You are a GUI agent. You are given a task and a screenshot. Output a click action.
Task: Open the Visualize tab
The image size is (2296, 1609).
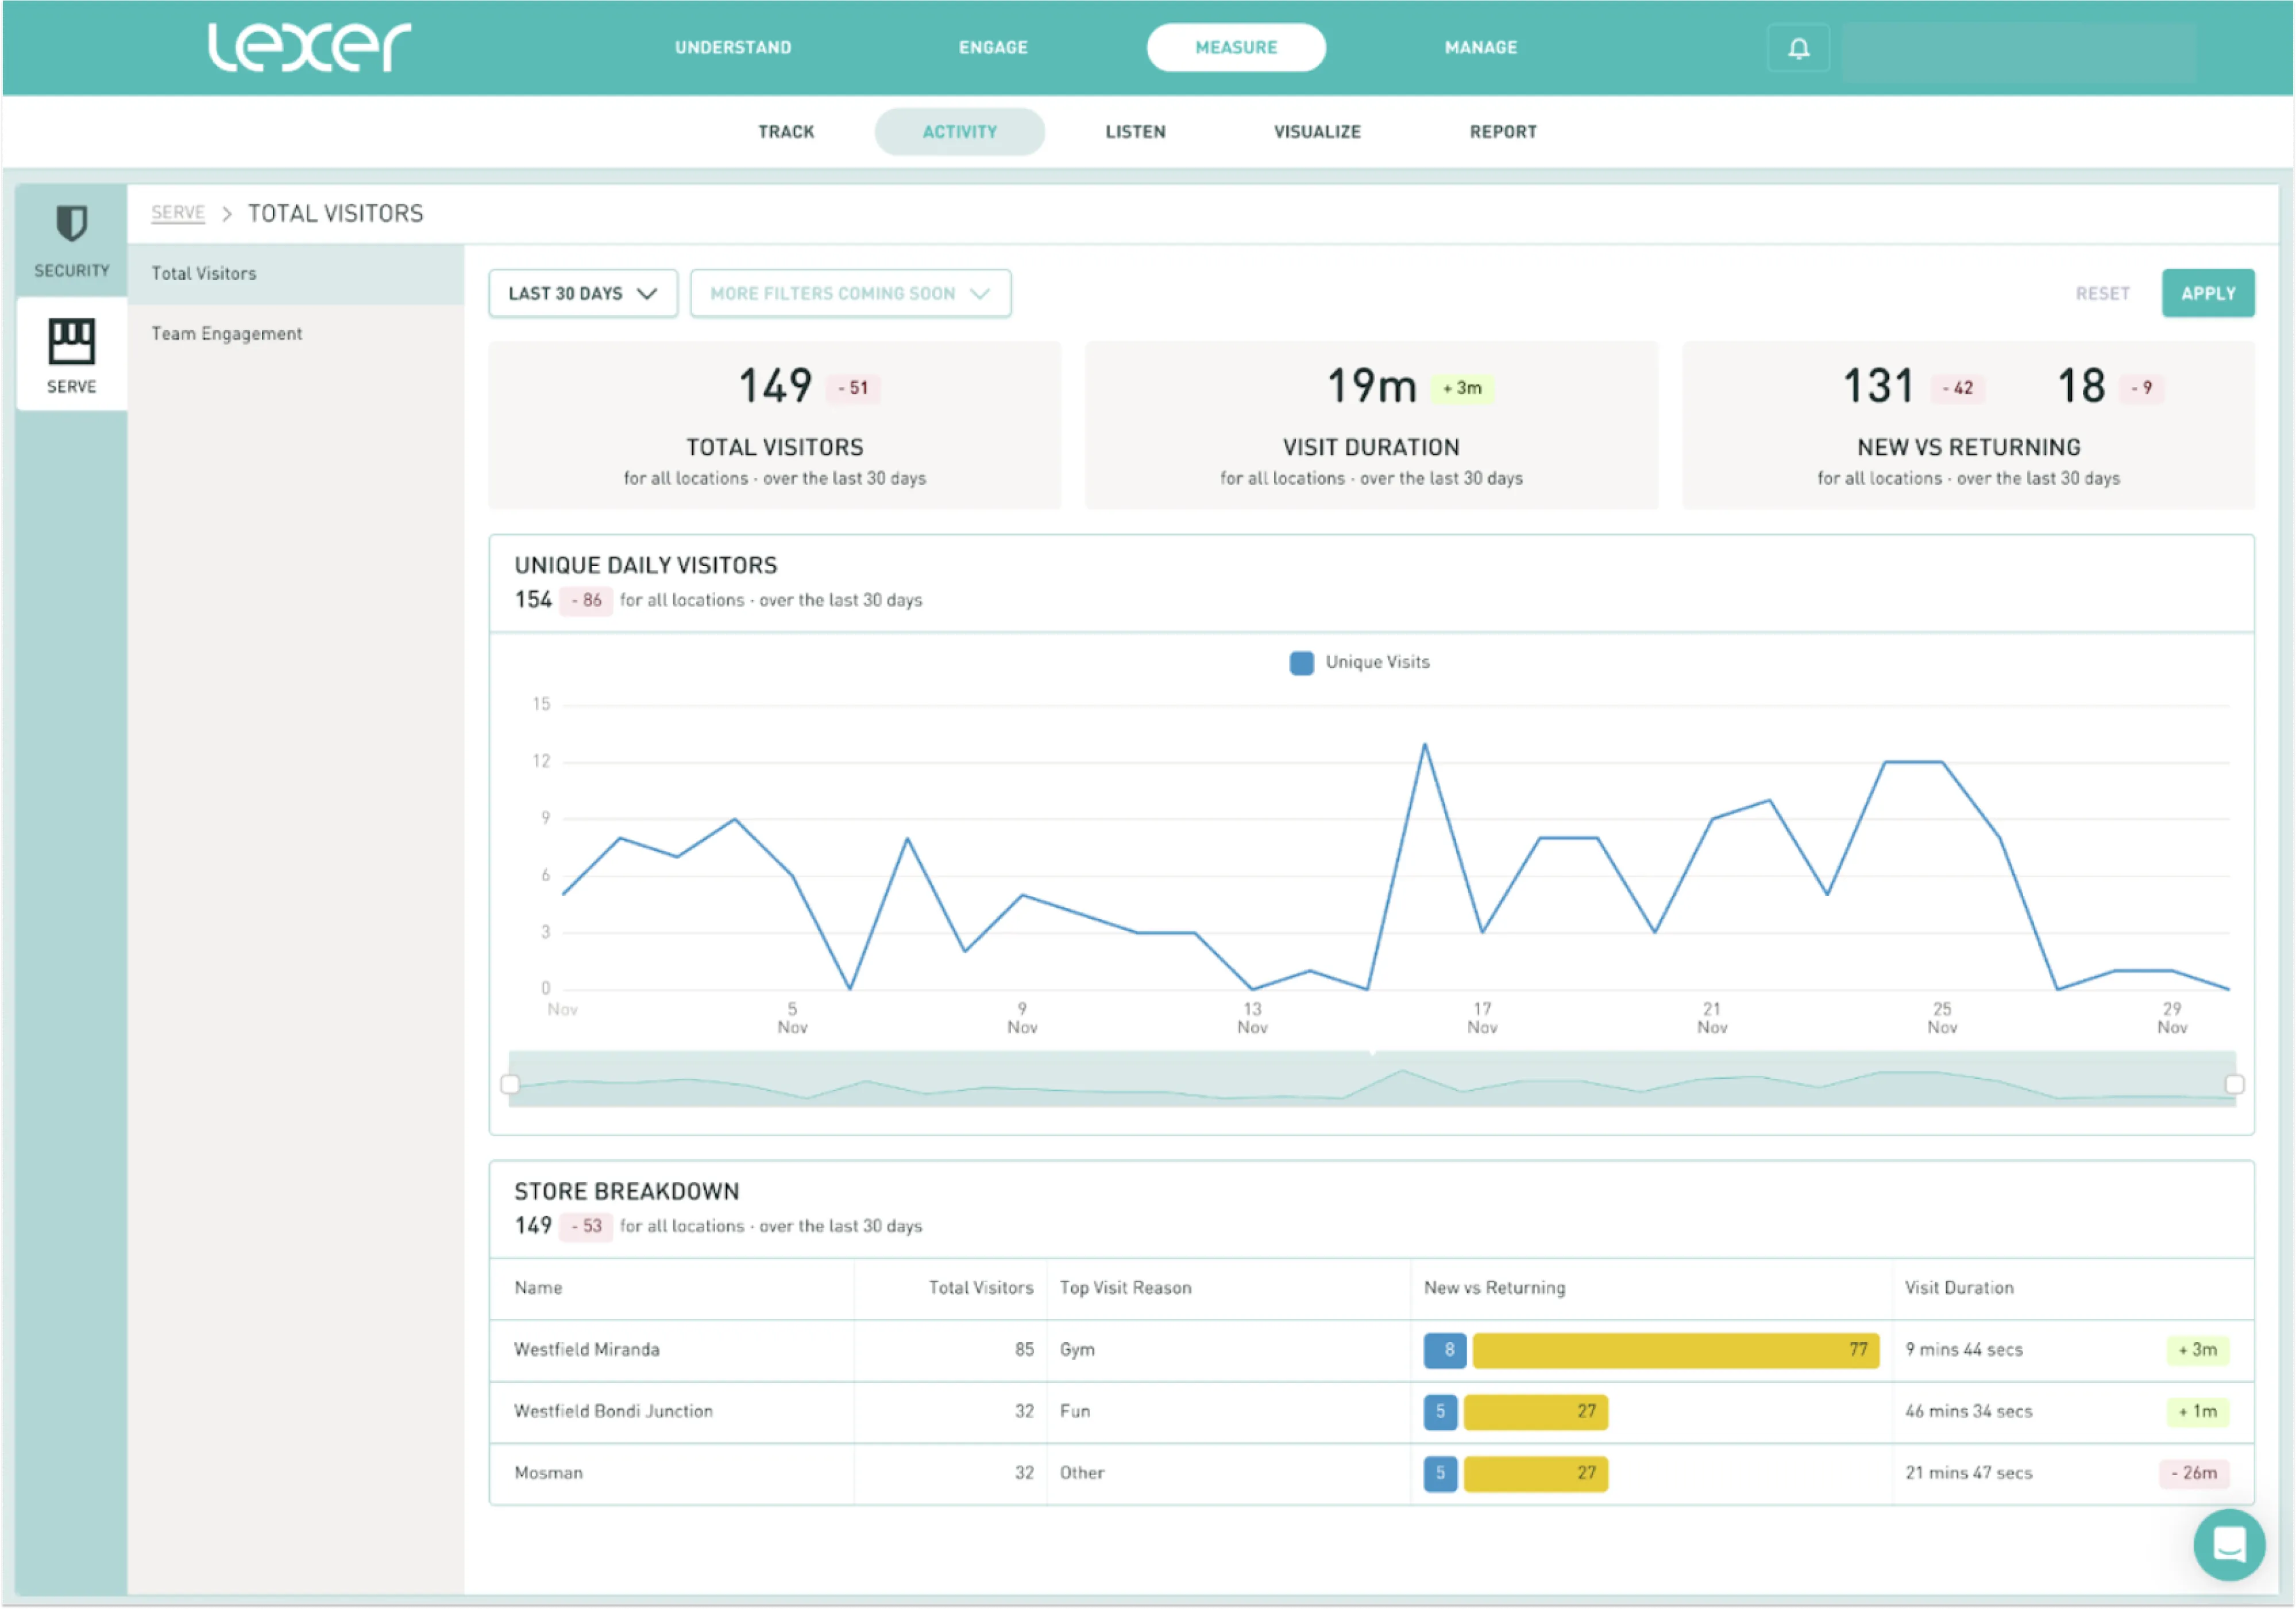[1316, 132]
